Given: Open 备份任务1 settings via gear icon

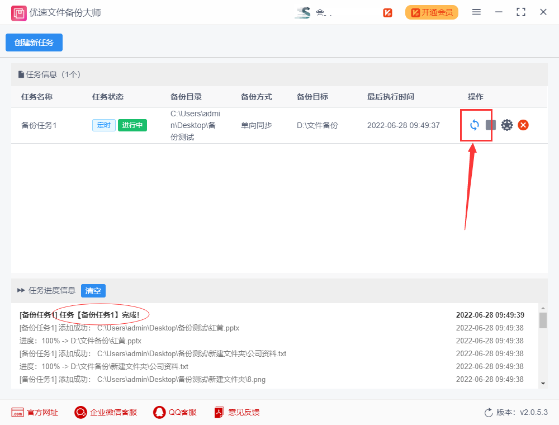Looking at the screenshot, I should click(506, 125).
